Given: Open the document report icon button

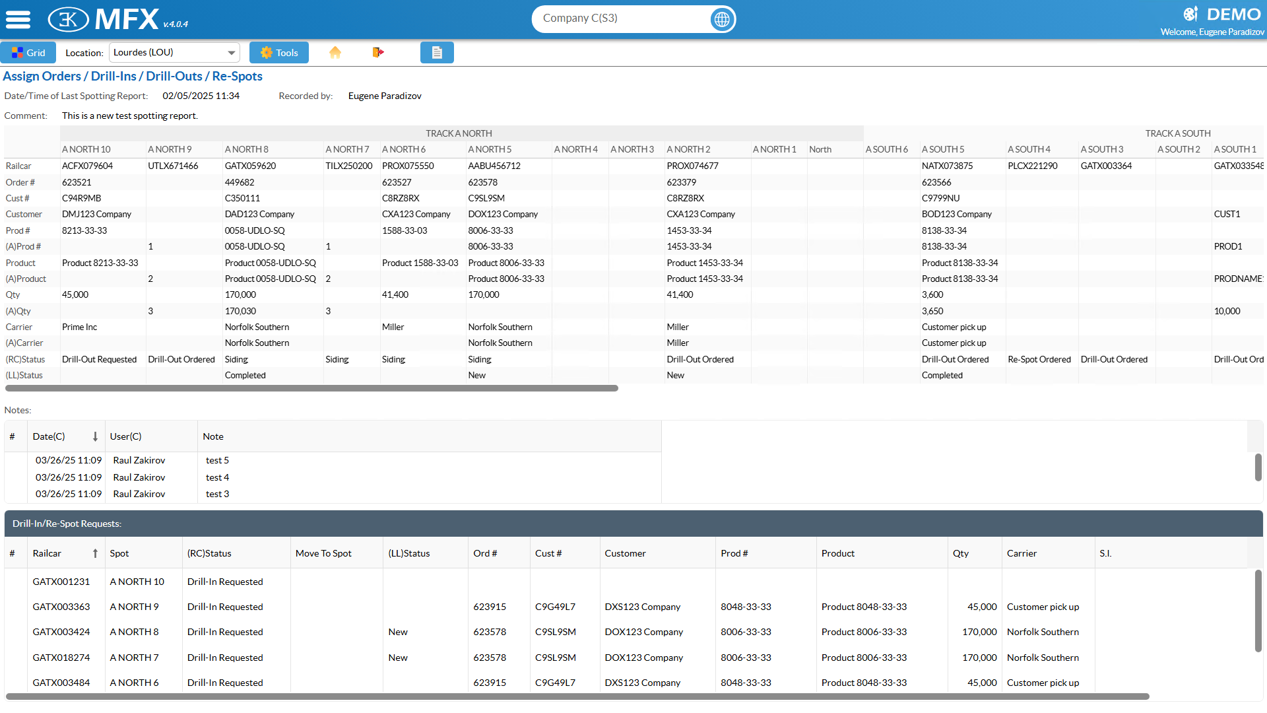Looking at the screenshot, I should coord(437,53).
